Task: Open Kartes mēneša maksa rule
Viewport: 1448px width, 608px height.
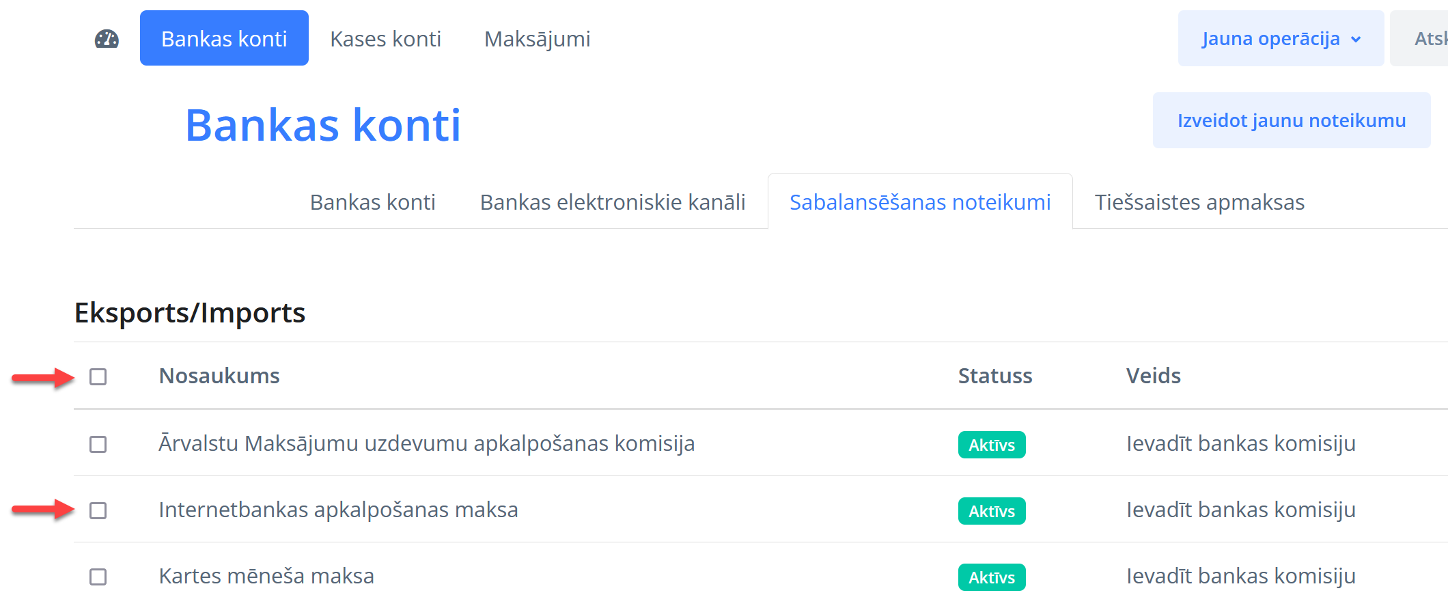Action: (x=266, y=576)
